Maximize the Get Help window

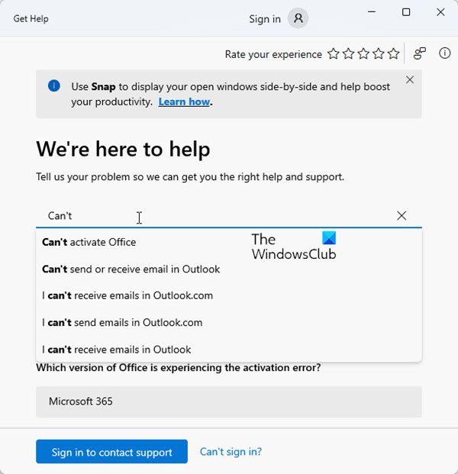coord(406,12)
